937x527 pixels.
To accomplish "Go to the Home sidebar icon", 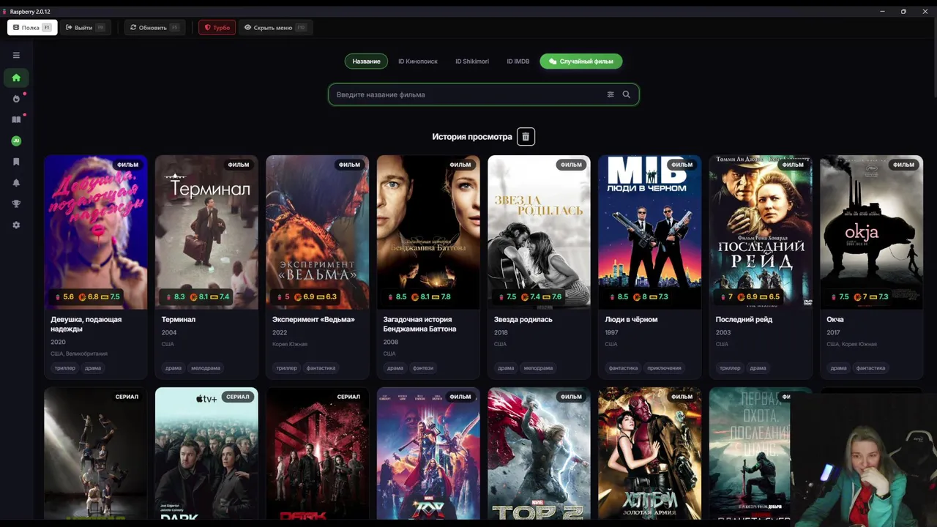I will point(16,78).
